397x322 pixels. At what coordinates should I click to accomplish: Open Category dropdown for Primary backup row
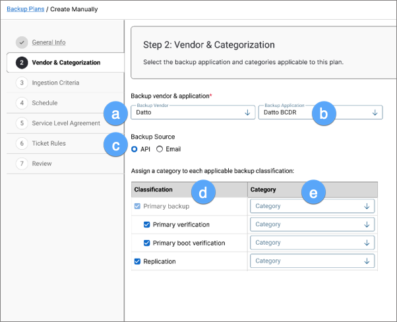coord(312,207)
